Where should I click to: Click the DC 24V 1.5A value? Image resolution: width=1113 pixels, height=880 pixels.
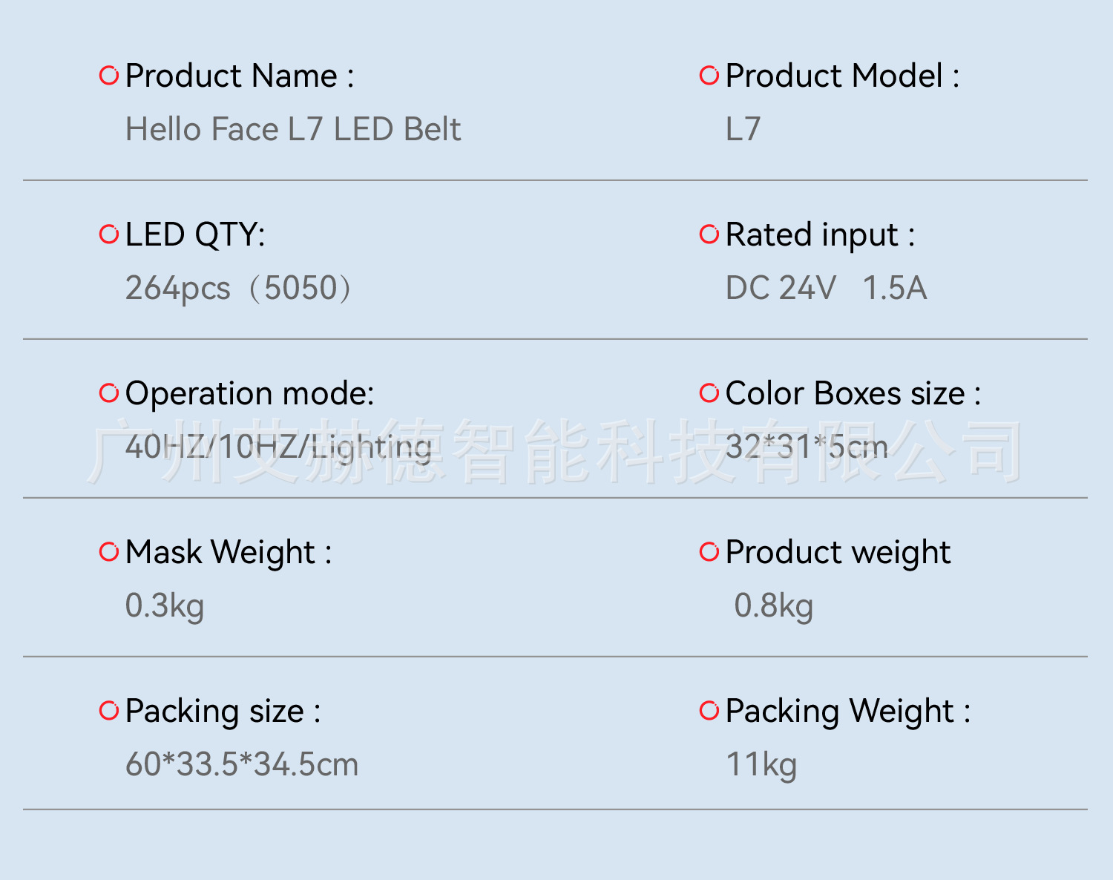click(x=826, y=289)
